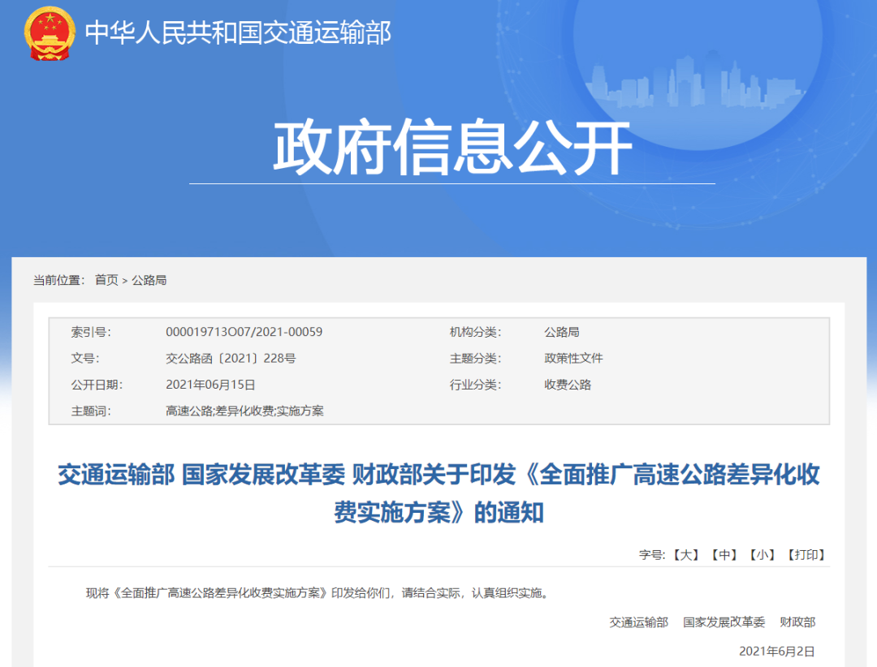Select the publish date 2021年06月15日
The height and width of the screenshot is (667, 877).
(210, 385)
